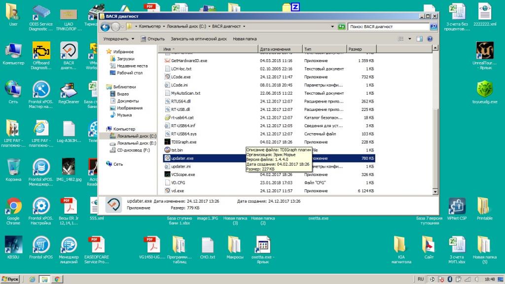Viewport: 505px width, 284px height.
Task: Select the Корзина recycle bin icon
Action: pos(13,170)
